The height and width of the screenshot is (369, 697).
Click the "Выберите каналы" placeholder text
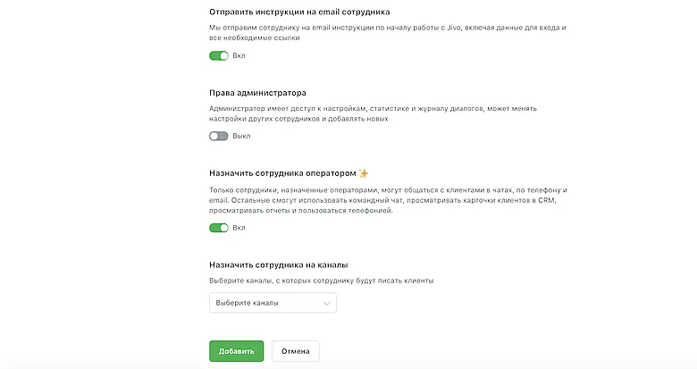247,303
